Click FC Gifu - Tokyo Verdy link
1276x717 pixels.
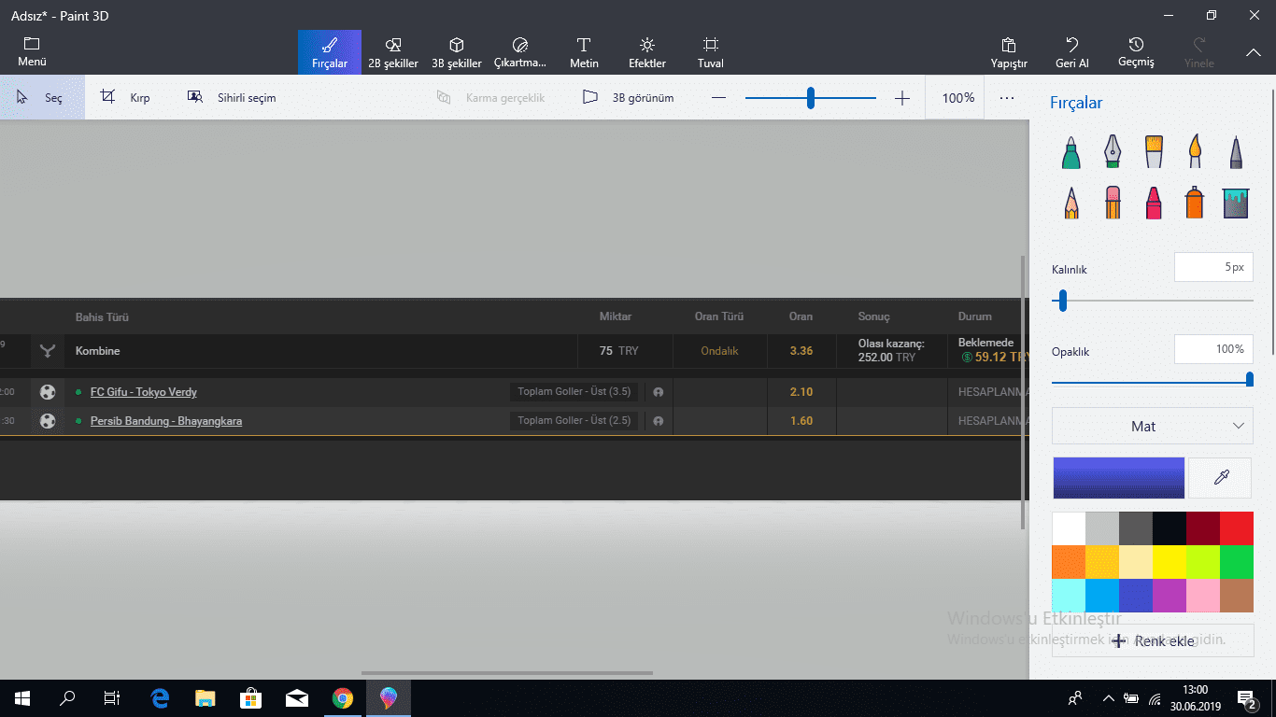[x=143, y=392]
